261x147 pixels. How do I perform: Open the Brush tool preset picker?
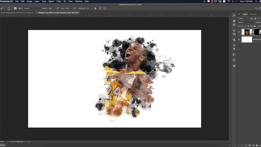pyautogui.click(x=3, y=8)
